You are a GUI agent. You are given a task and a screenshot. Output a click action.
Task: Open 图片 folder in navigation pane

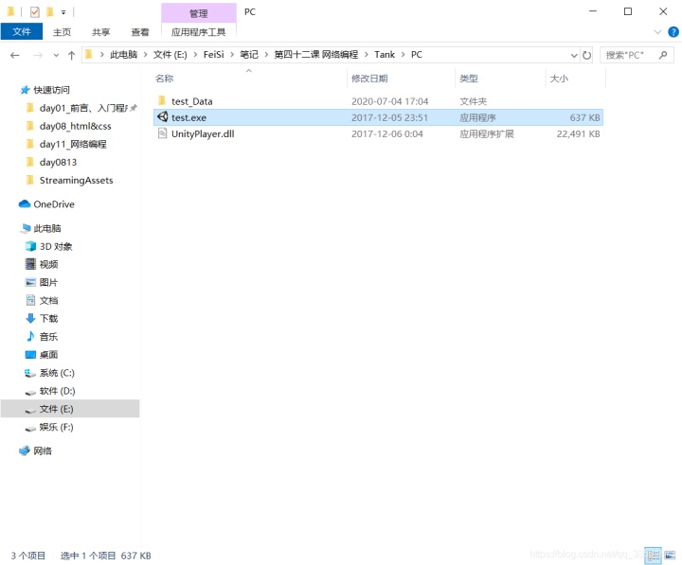48,282
